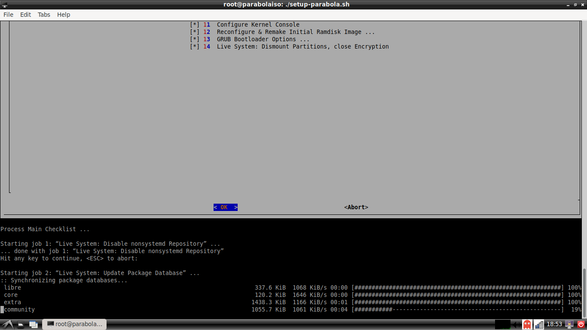
Task: Open the Edit menu
Action: point(26,15)
